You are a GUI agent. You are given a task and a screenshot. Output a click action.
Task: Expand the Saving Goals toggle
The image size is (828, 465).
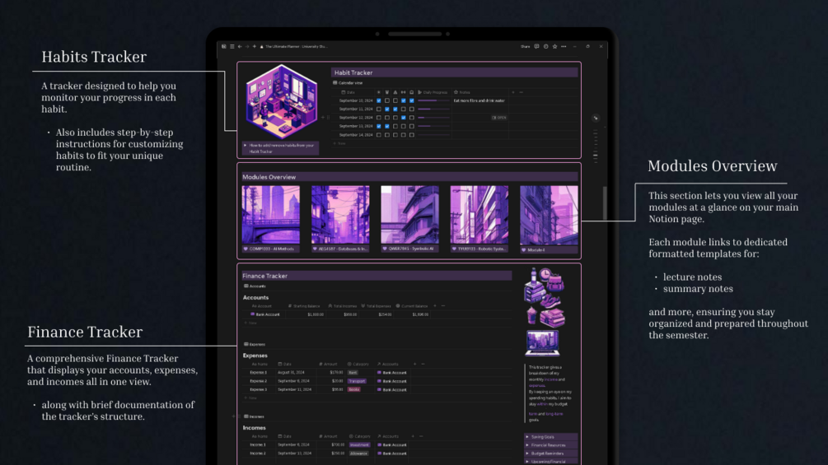(x=527, y=437)
